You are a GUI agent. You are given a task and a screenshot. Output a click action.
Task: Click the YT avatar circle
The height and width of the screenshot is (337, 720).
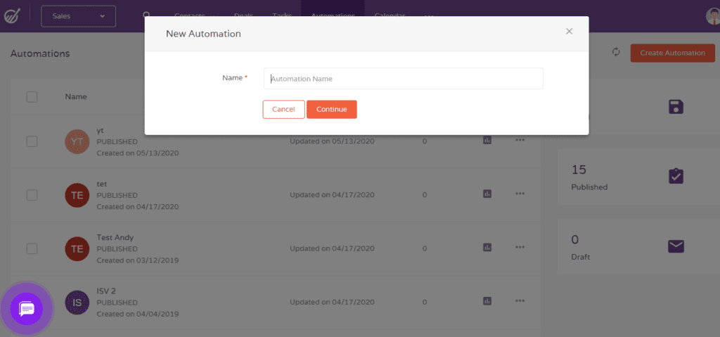click(77, 141)
